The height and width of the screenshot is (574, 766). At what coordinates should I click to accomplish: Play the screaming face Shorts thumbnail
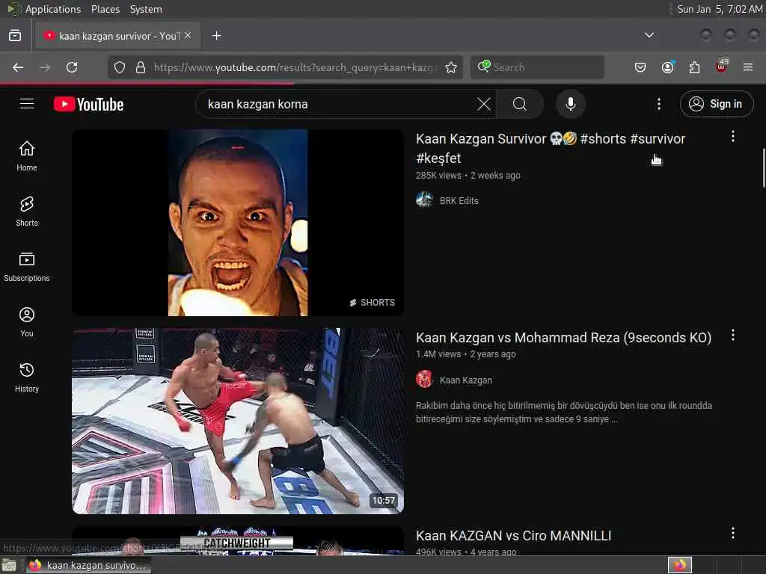coord(238,223)
